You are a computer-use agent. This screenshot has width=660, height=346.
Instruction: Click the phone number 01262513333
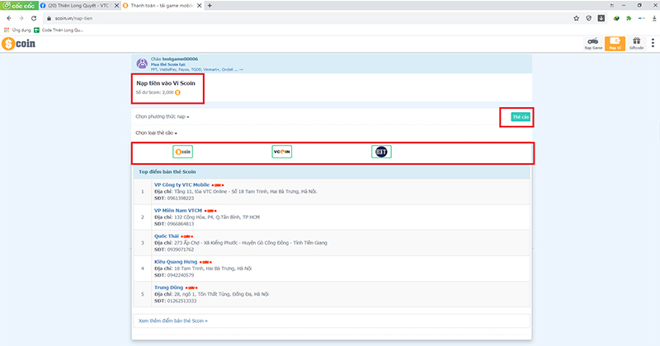click(181, 301)
